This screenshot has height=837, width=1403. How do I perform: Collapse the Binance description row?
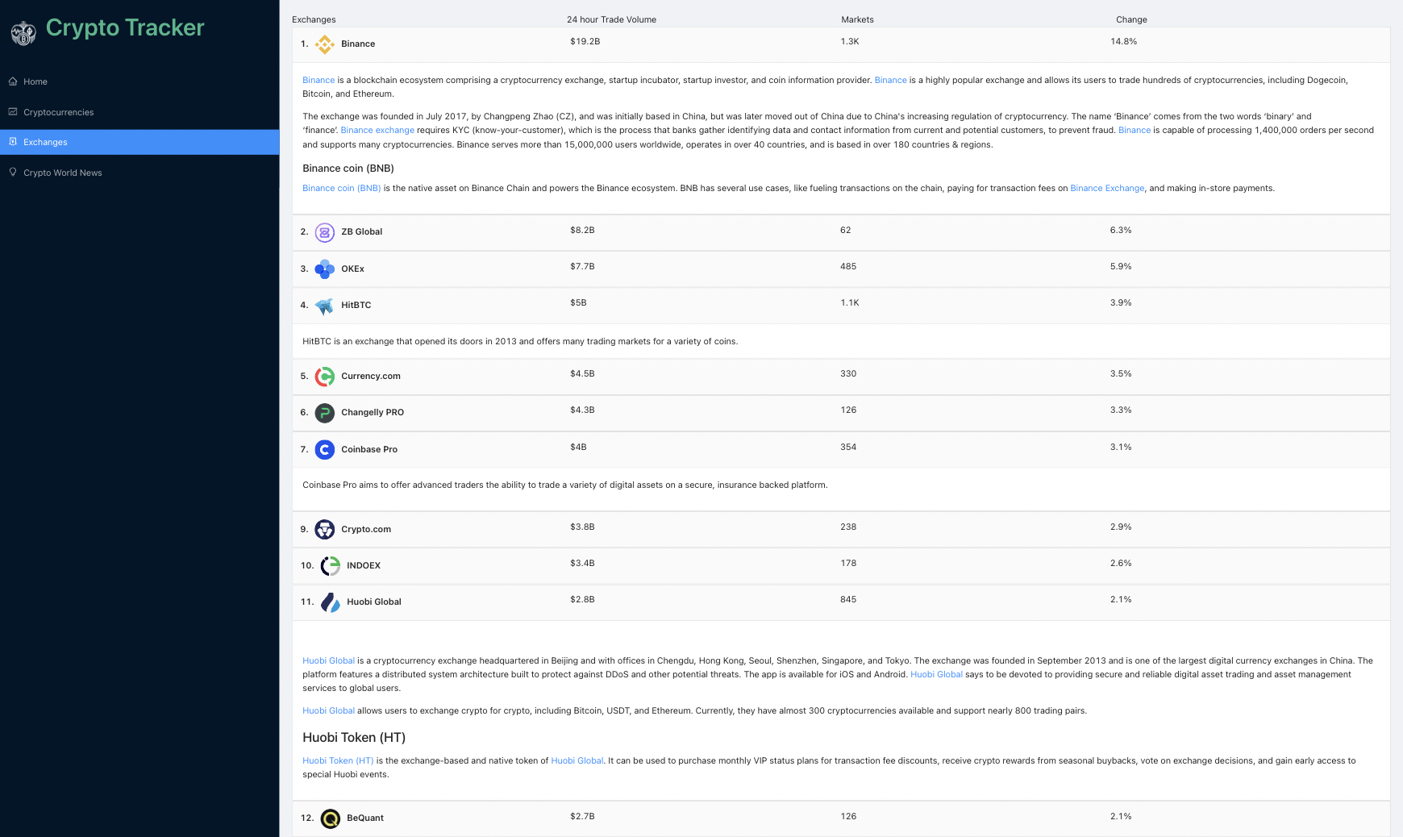point(358,44)
